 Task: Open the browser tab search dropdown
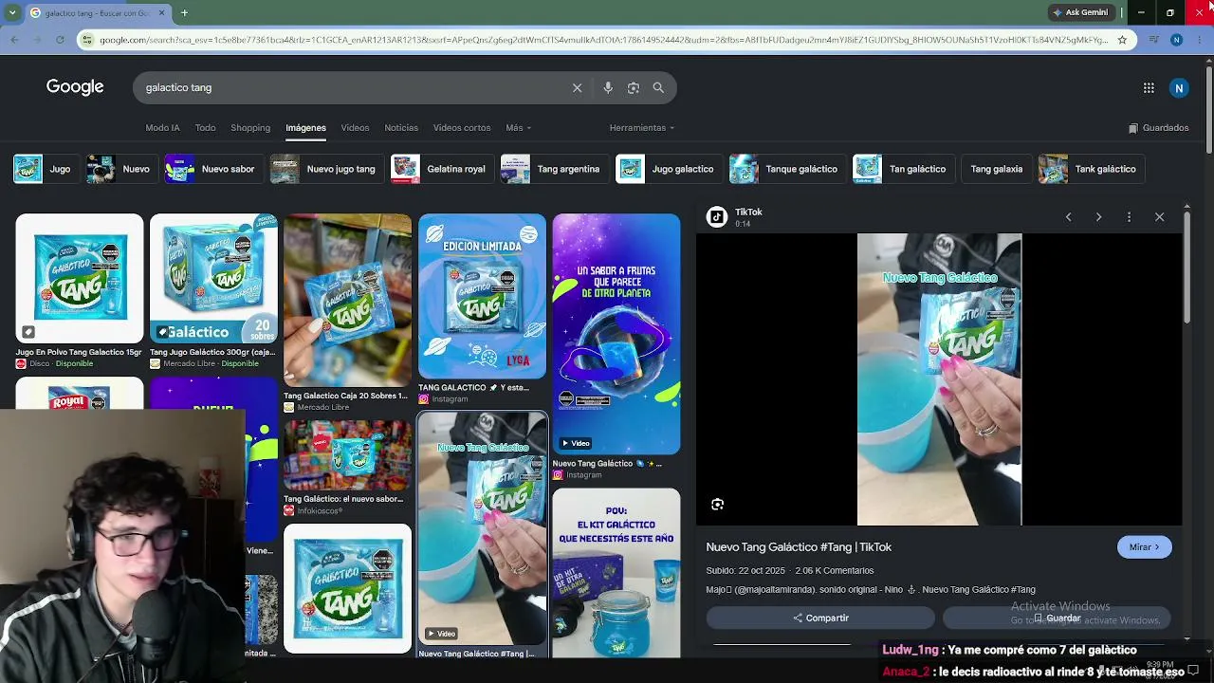point(12,12)
